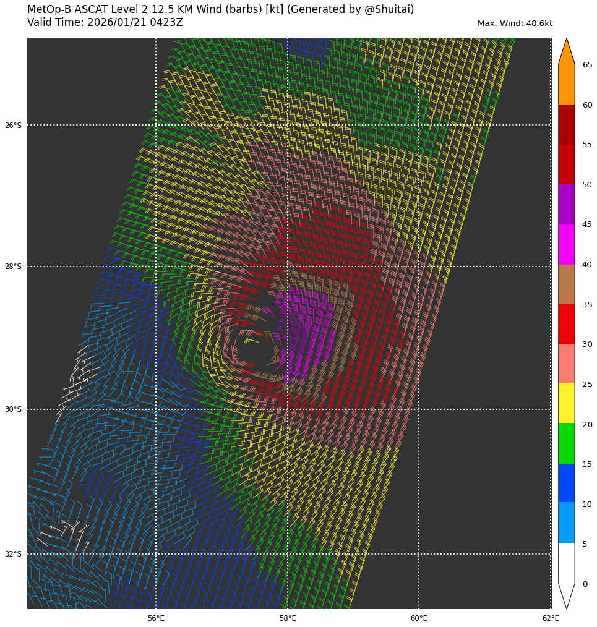Select the yellow 20–25 kt colorbar band
This screenshot has height=627, width=597.
566,403
